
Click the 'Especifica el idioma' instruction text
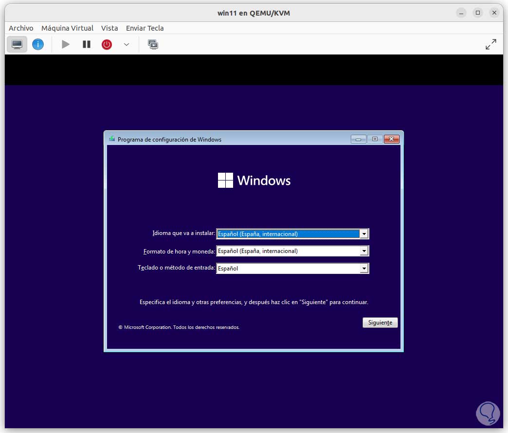point(254,302)
